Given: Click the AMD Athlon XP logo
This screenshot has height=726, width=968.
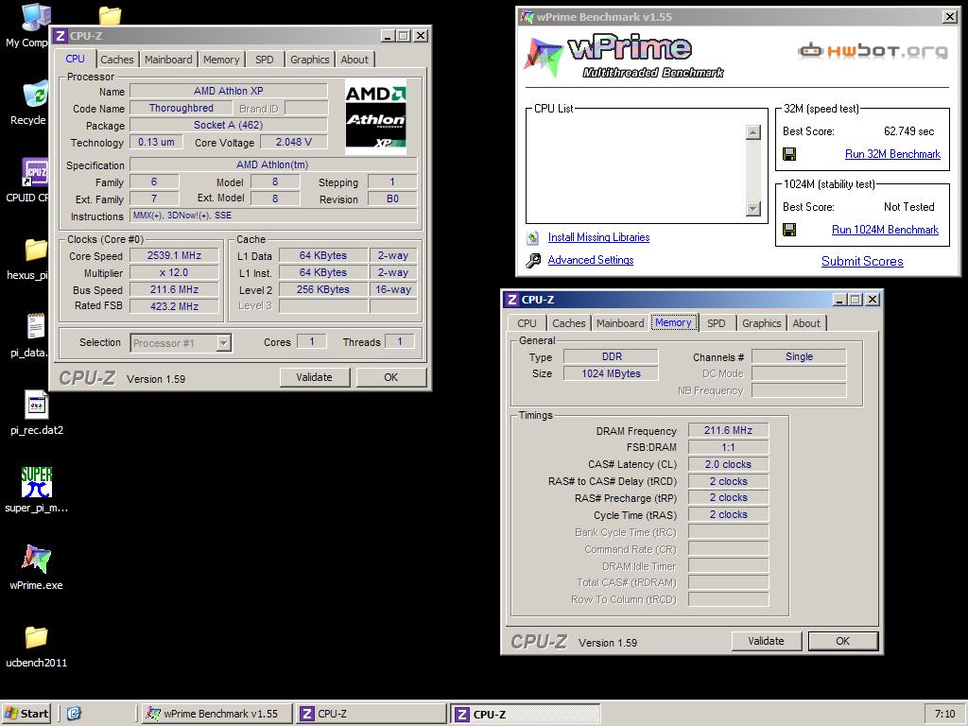Looking at the screenshot, I should pos(375,116).
